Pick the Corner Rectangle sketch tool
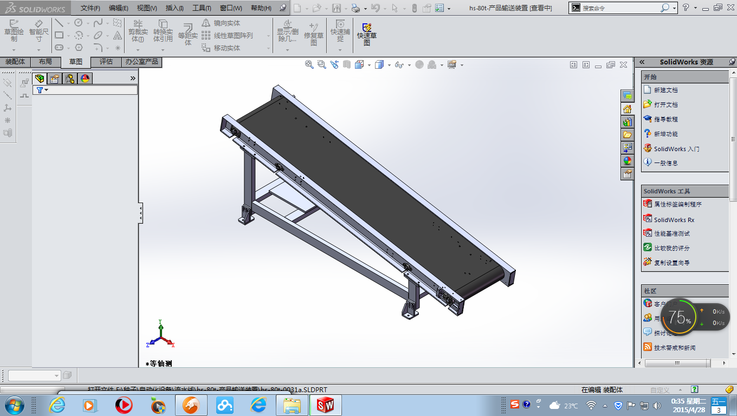 [x=59, y=35]
